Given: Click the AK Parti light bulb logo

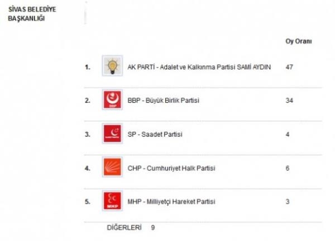Looking at the screenshot, I should (112, 67).
